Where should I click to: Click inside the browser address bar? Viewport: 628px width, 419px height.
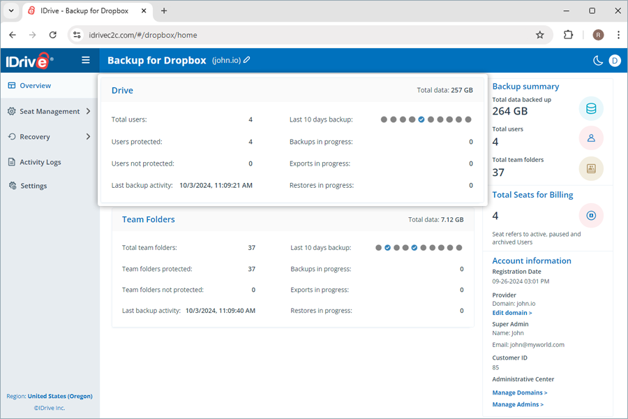point(209,34)
